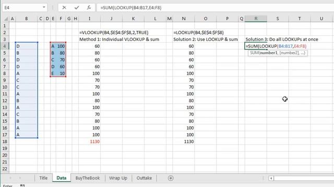Select row 18 header
Screen dimensions: 334x187
5,141
